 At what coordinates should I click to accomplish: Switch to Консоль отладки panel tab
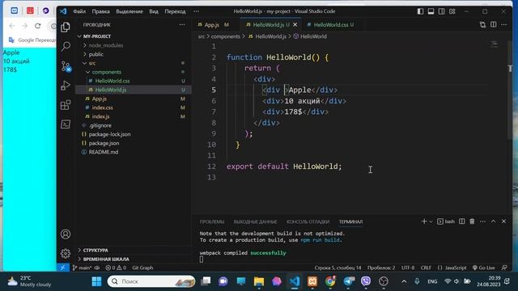point(308,221)
